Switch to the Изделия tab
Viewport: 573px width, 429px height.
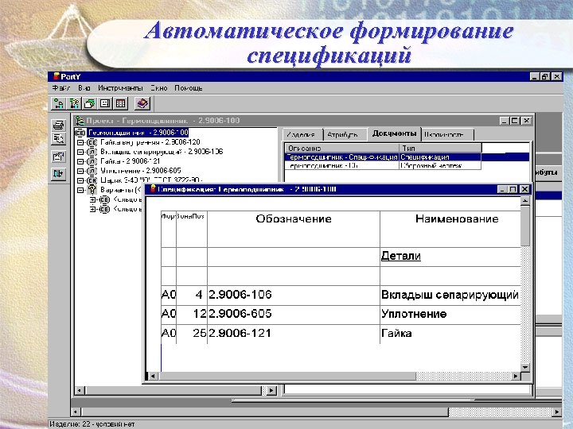(302, 134)
